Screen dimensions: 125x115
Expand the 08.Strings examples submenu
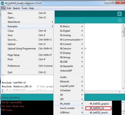tap(69, 57)
